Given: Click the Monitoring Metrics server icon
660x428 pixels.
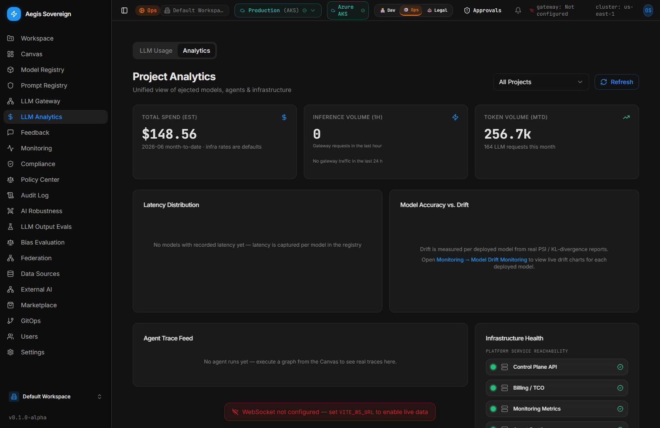Looking at the screenshot, I should [x=505, y=409].
